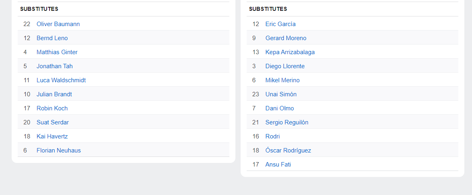Image resolution: width=472 pixels, height=195 pixels.
Task: Select Suat Serdar from substitutes
Action: click(52, 122)
